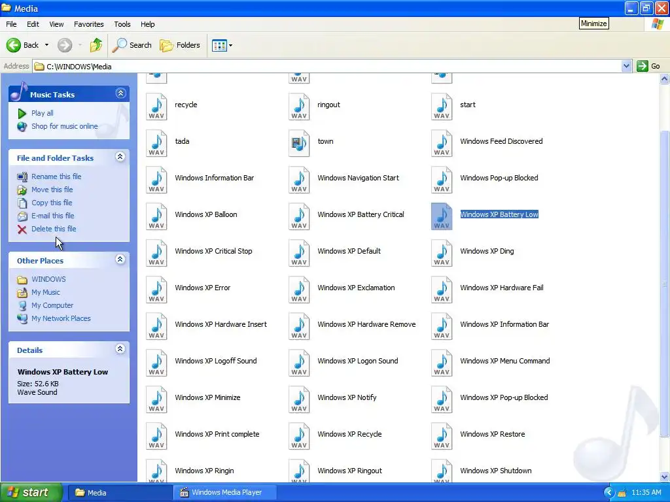Open the Help menu
The width and height of the screenshot is (670, 502).
point(148,24)
